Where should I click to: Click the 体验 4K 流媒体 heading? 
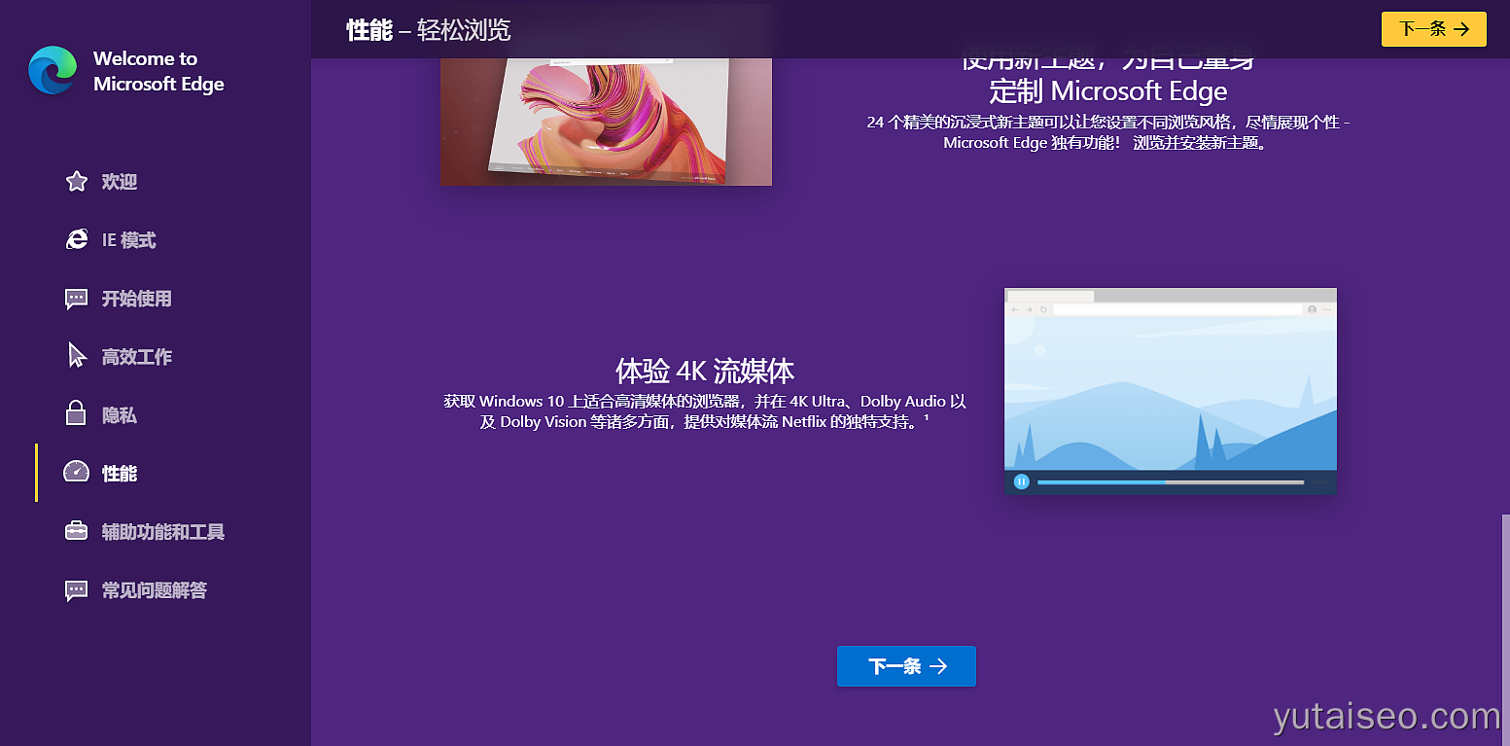coord(705,371)
